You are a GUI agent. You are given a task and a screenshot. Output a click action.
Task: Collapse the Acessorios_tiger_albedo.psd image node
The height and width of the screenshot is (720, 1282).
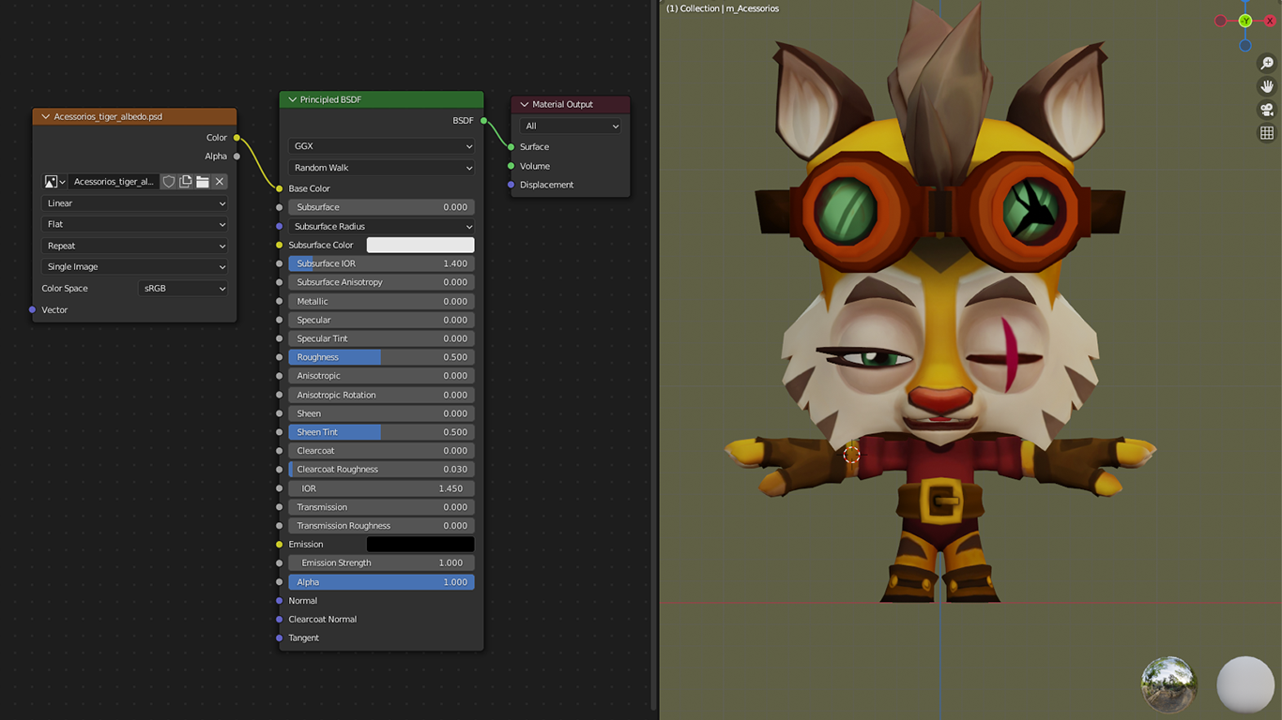pyautogui.click(x=45, y=117)
